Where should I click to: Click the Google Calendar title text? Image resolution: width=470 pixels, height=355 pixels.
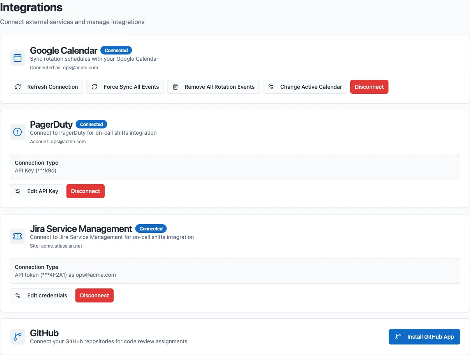click(63, 51)
